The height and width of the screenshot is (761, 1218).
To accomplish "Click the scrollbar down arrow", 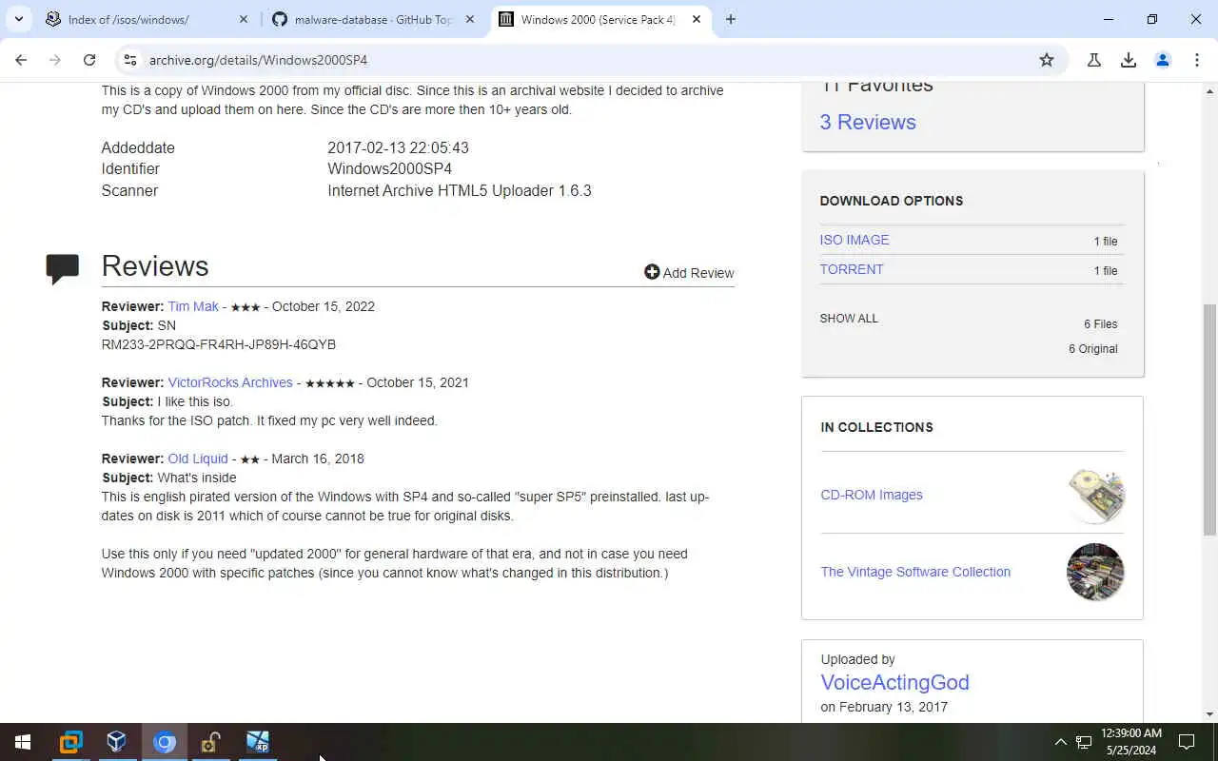I will [1209, 714].
